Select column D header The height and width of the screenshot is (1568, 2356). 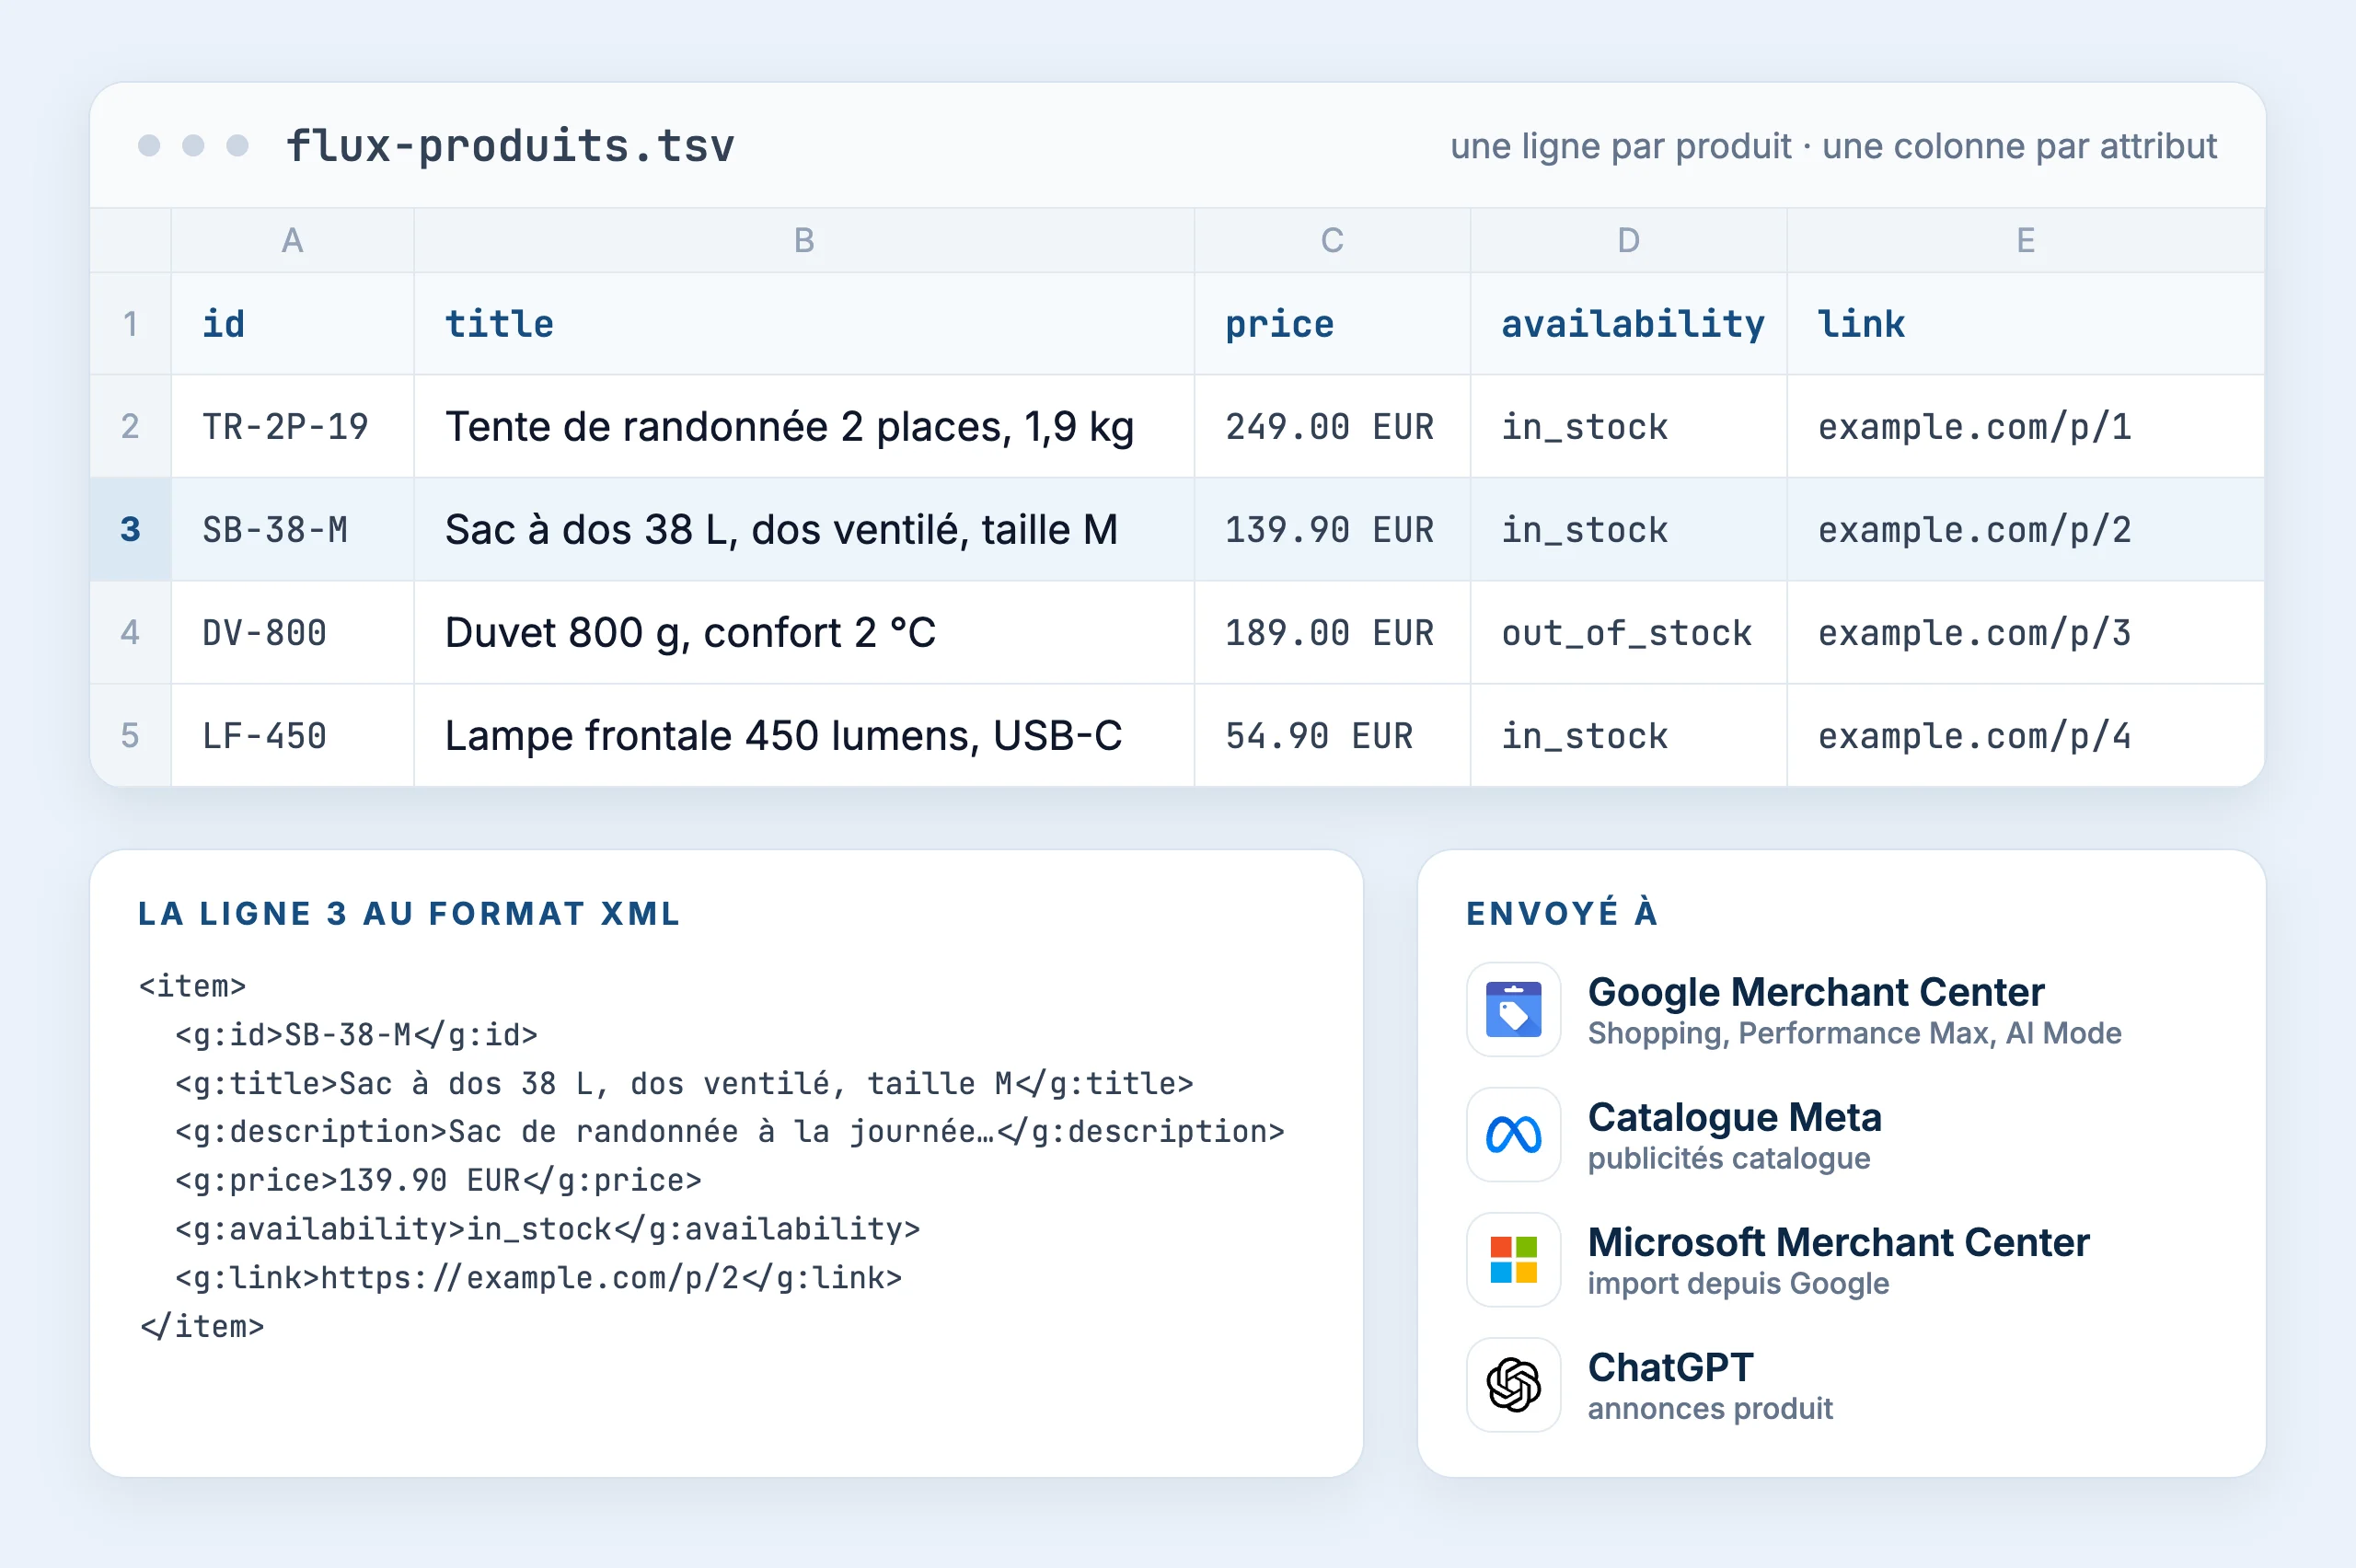1628,240
